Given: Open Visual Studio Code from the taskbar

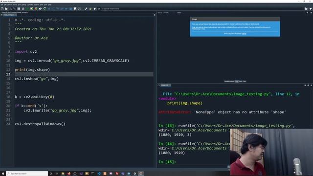Looking at the screenshot, I should 99,174.
